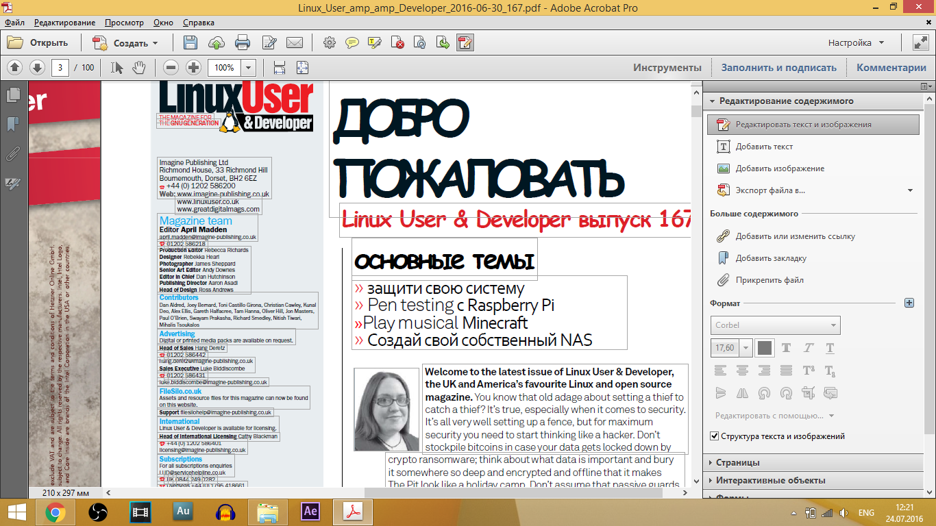
Task: Fit one full page icon
Action: tap(302, 67)
